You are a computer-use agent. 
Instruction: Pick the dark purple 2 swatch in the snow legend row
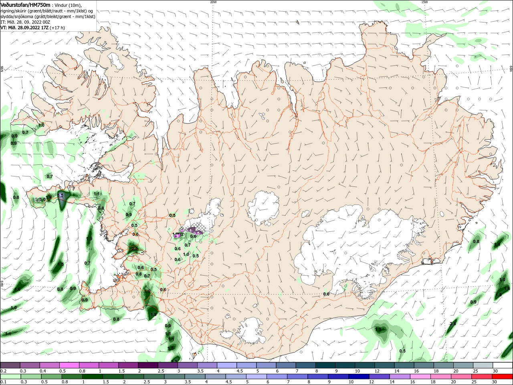148,365
